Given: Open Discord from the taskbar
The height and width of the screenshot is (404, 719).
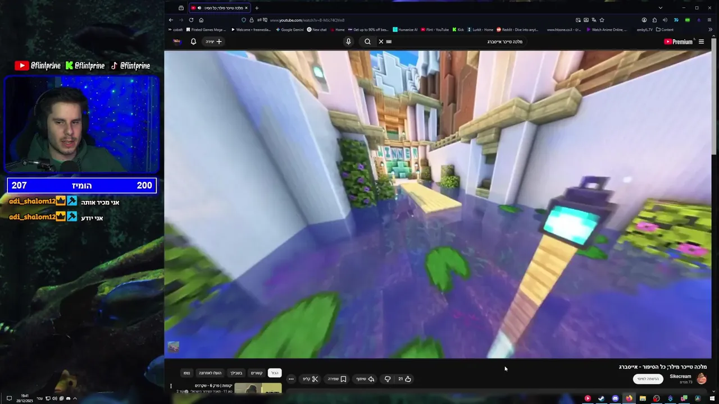Looking at the screenshot, I should point(615,398).
